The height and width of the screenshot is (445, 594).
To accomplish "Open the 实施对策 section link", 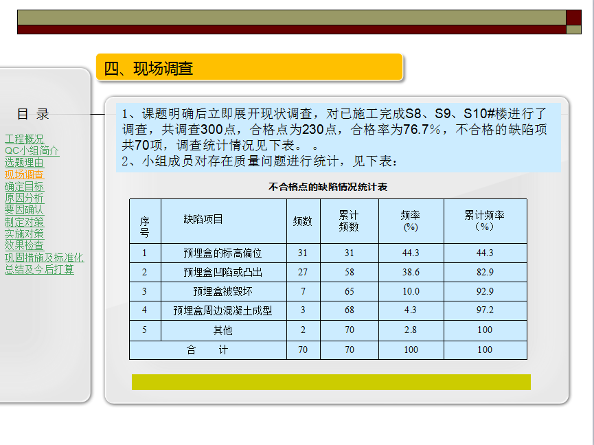I will click(x=24, y=233).
